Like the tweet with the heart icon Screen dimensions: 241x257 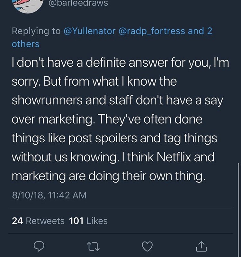click(147, 247)
